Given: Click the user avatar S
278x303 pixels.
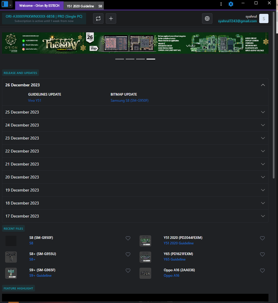Looking at the screenshot, I should [264, 18].
